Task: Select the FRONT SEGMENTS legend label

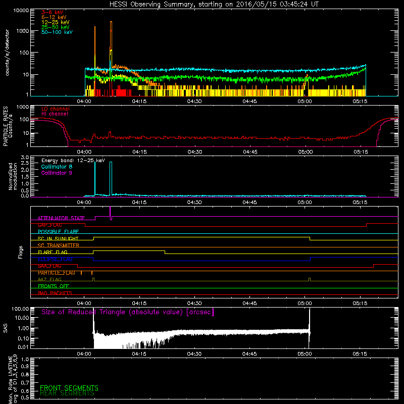Action: [69, 388]
